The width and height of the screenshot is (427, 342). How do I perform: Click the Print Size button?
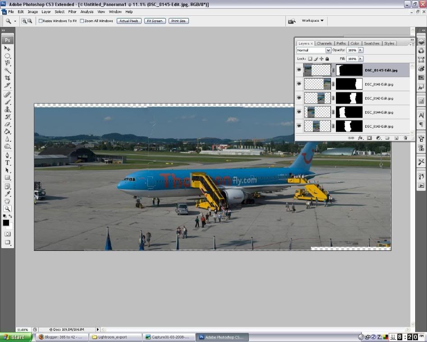tap(179, 21)
